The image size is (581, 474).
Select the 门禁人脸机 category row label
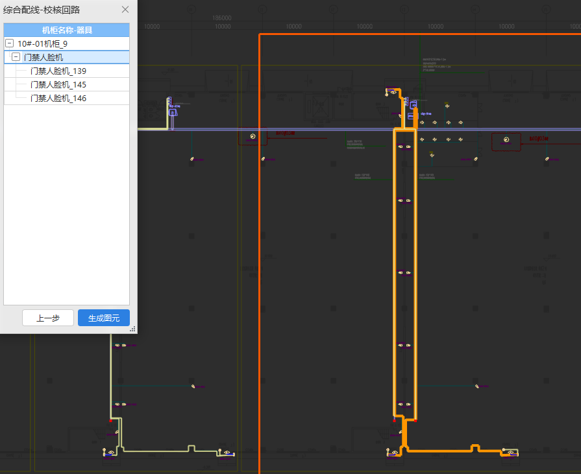(x=43, y=57)
